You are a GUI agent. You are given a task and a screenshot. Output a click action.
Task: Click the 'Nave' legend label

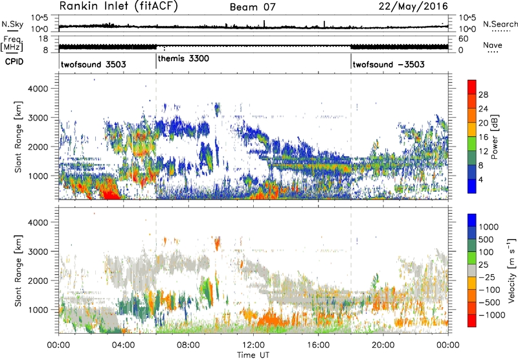tap(493, 45)
